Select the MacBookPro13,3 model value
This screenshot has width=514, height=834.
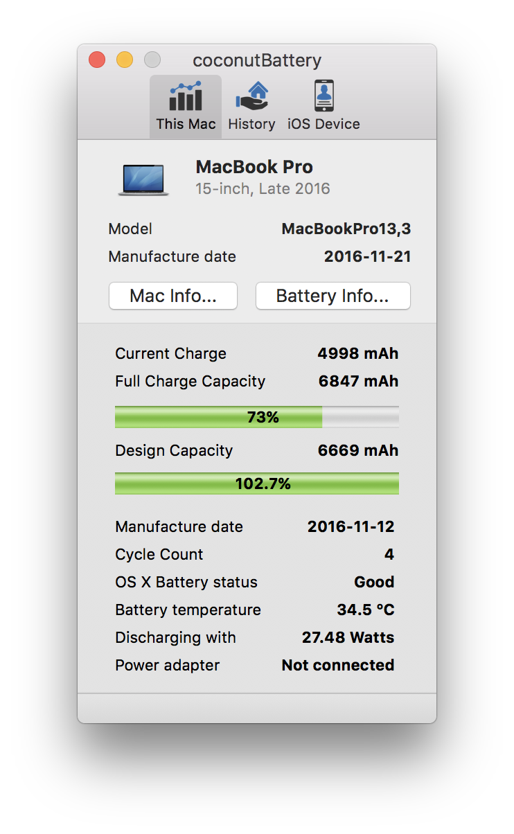346,229
